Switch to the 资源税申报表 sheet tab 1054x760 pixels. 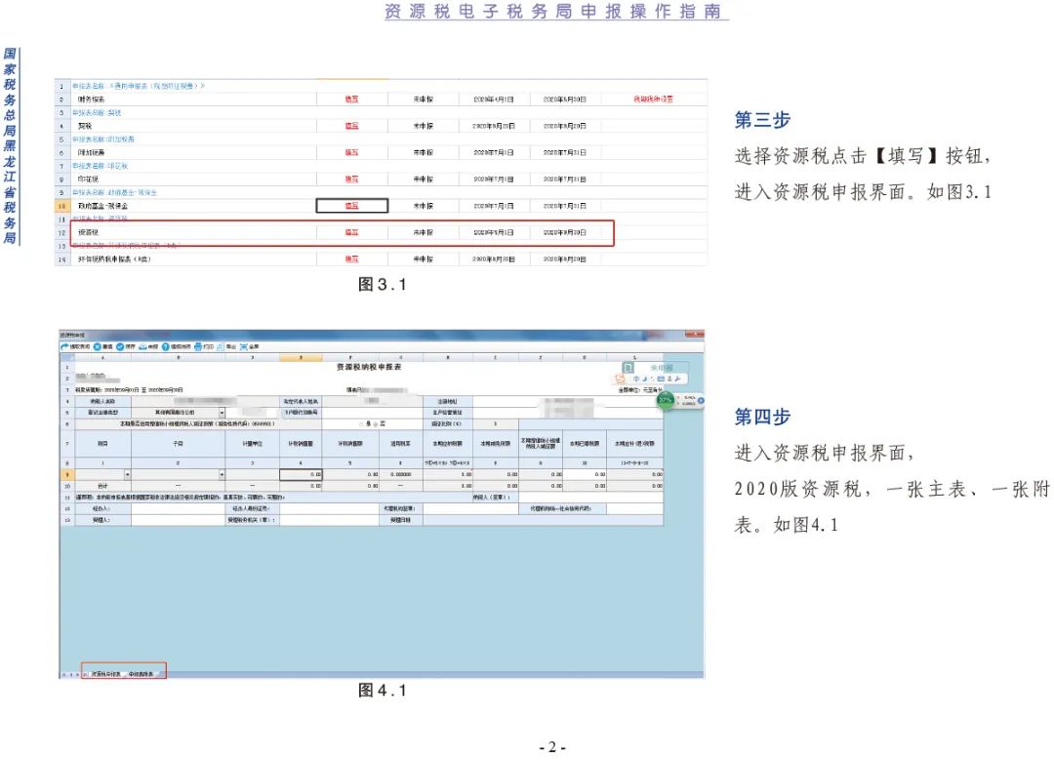(x=104, y=673)
